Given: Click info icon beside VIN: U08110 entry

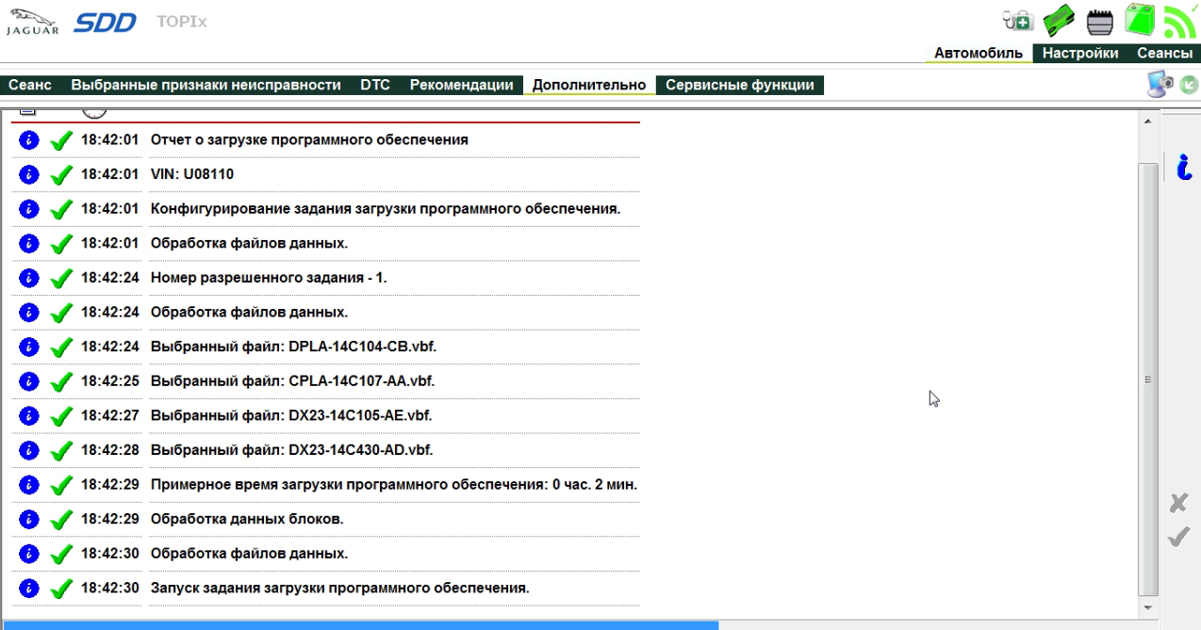Looking at the screenshot, I should tap(28, 174).
